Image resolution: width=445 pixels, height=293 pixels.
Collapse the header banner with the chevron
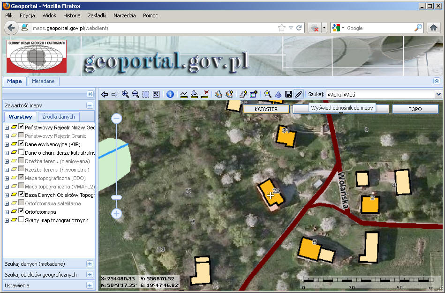click(x=437, y=81)
